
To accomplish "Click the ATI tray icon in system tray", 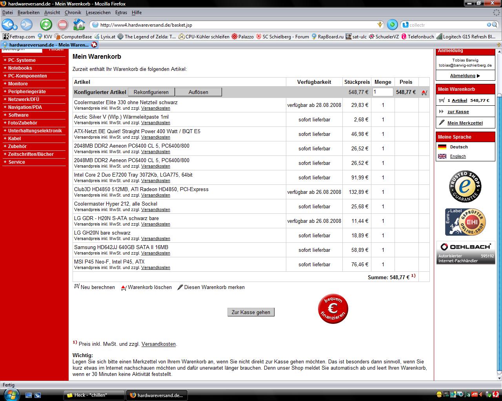I will [475, 394].
